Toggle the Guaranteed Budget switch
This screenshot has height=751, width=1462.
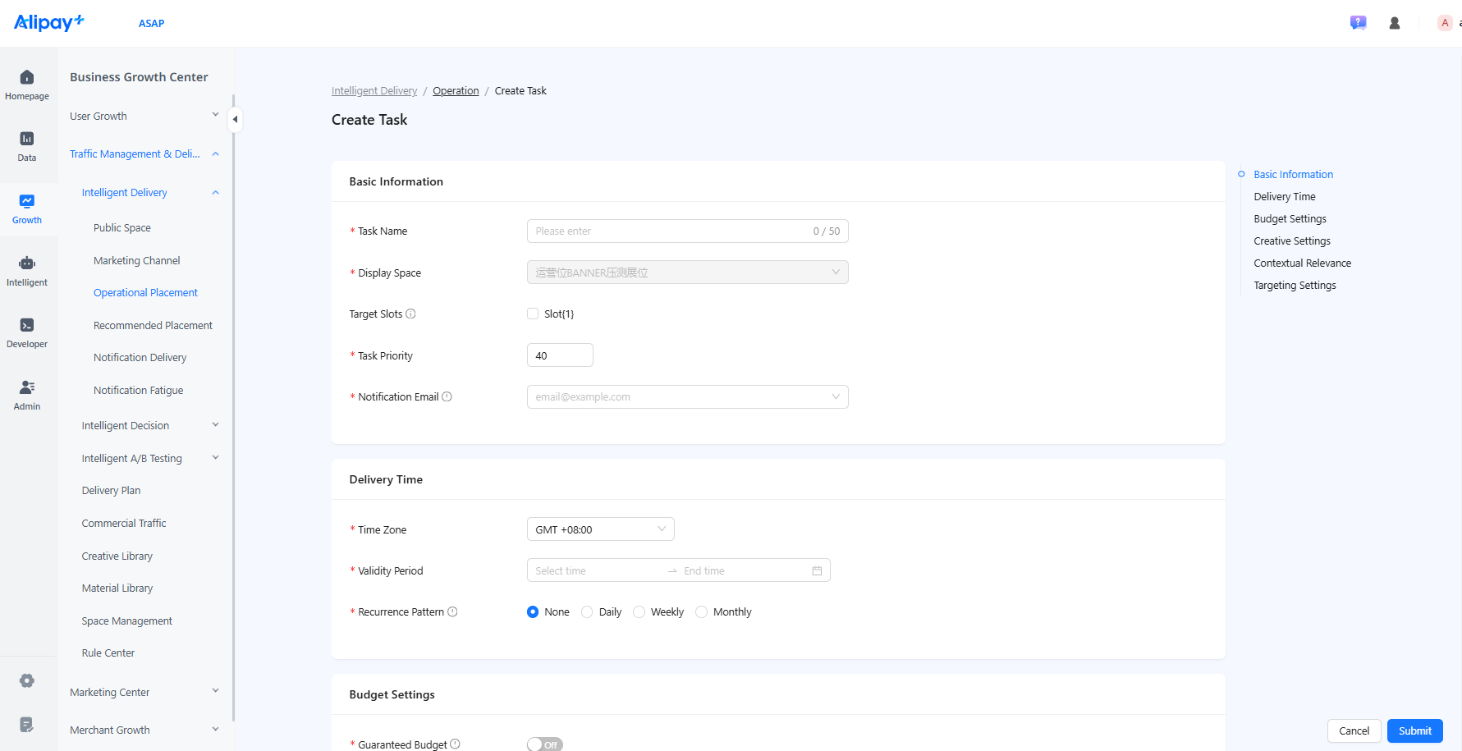click(x=545, y=744)
